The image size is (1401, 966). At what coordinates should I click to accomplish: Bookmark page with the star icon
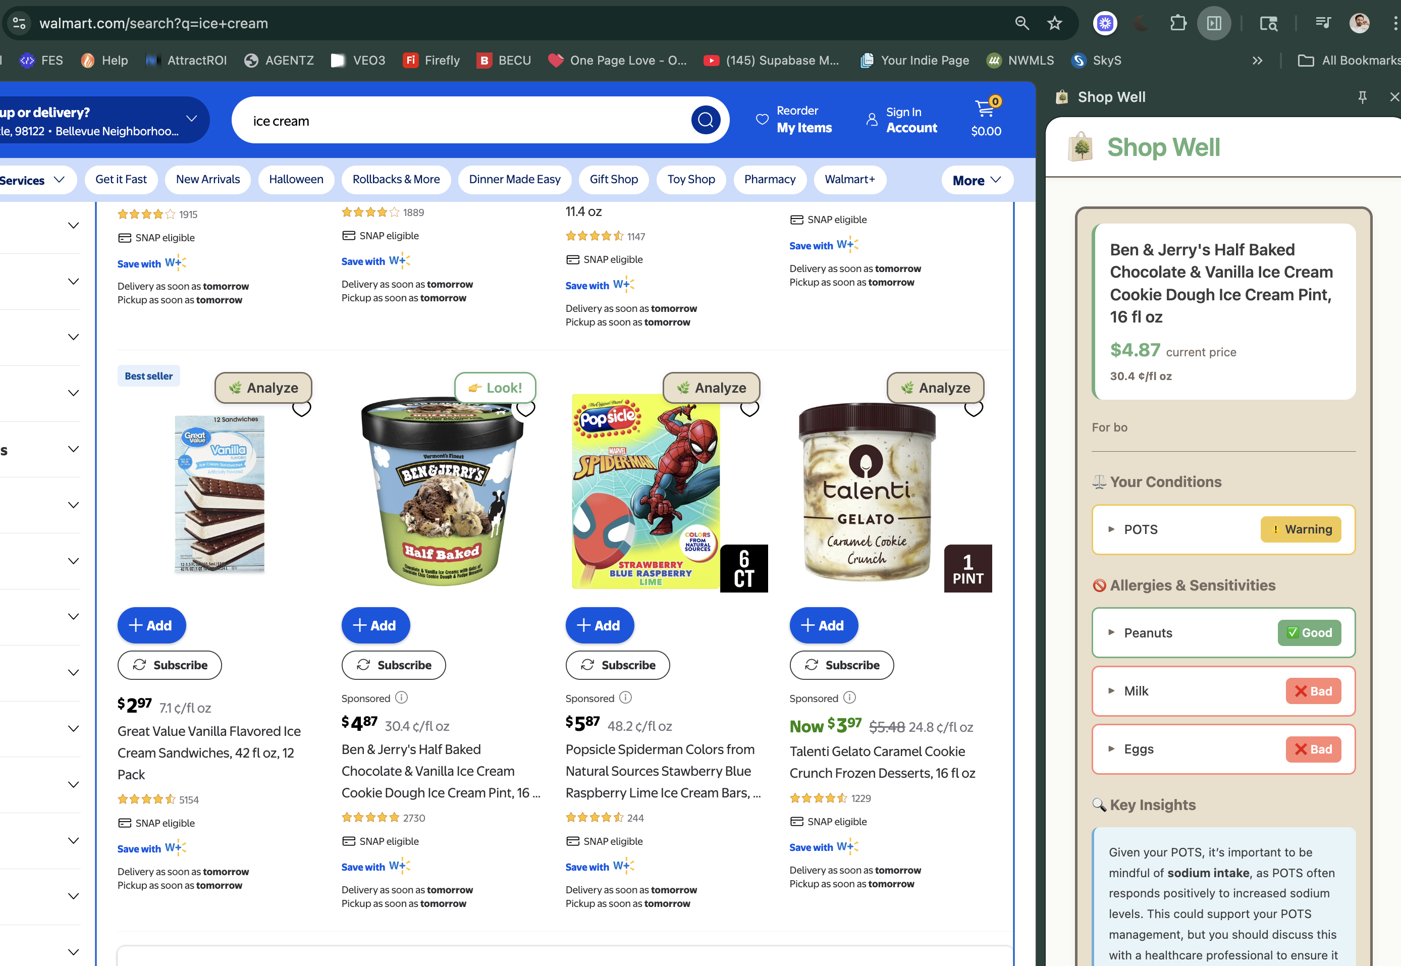[x=1054, y=24]
